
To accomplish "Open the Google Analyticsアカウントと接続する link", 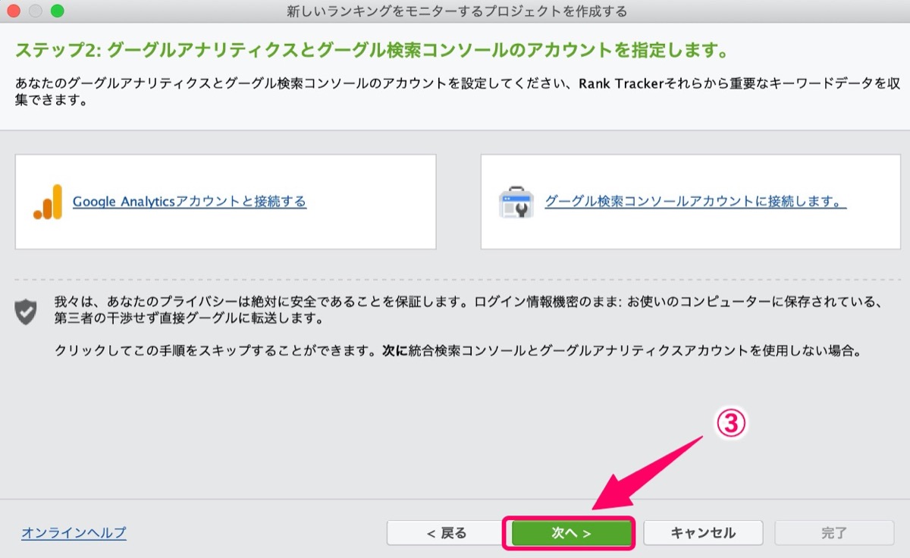I will click(x=190, y=202).
